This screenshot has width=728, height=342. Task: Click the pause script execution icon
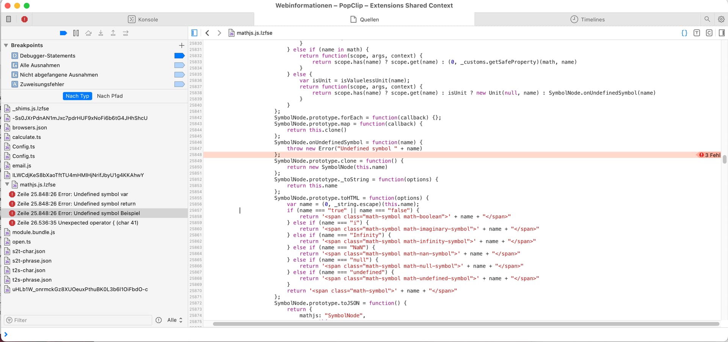[76, 33]
